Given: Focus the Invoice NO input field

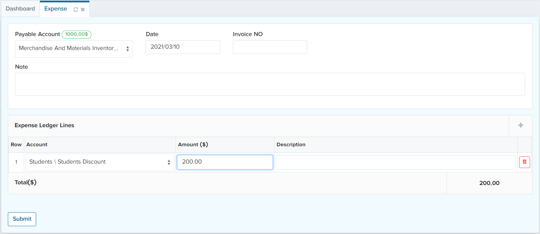Looking at the screenshot, I should pyautogui.click(x=270, y=47).
